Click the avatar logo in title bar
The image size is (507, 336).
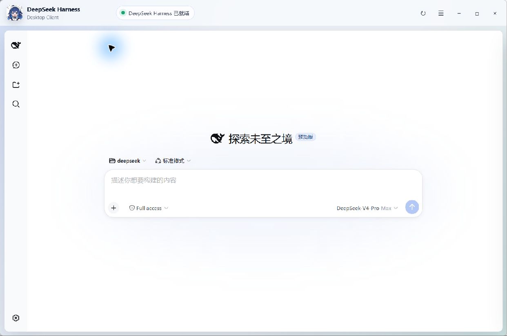(x=15, y=13)
